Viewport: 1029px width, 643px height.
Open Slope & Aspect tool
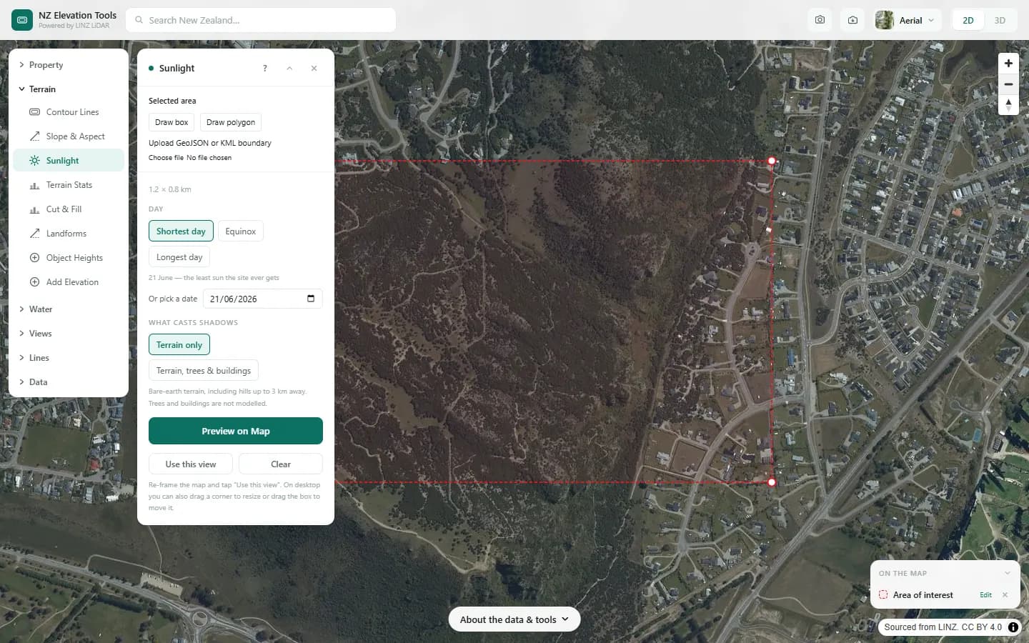(69, 136)
